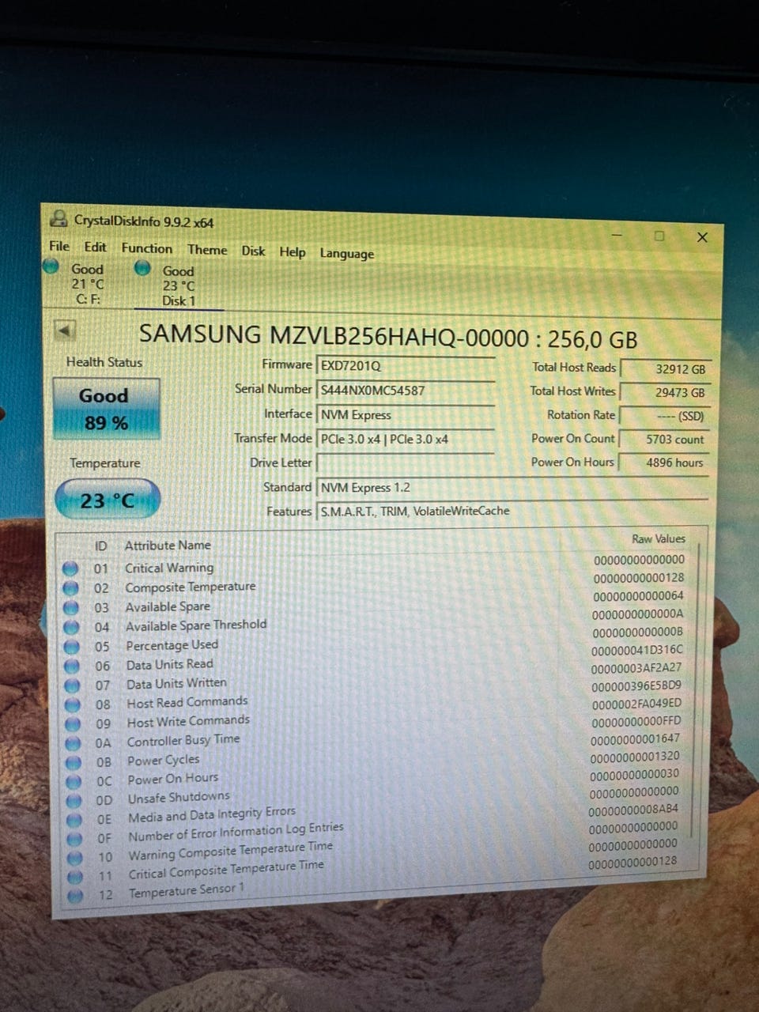Click the Power On Count value 5703 count
The width and height of the screenshot is (759, 1012).
click(x=665, y=440)
